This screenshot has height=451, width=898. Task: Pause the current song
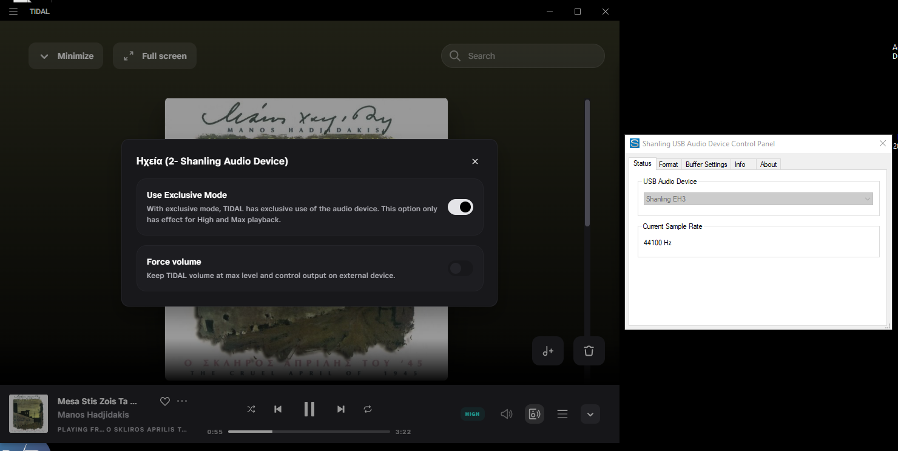coord(309,409)
